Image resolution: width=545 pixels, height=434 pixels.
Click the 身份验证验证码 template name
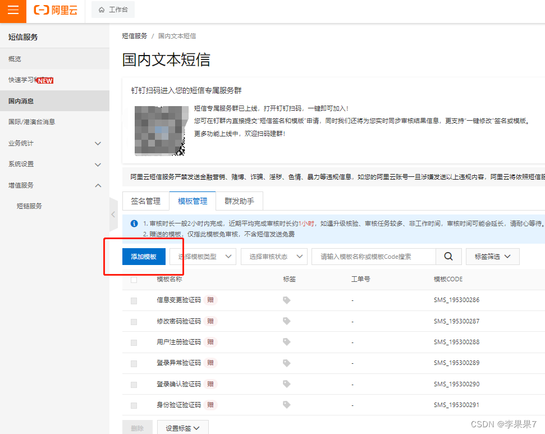tap(178, 405)
